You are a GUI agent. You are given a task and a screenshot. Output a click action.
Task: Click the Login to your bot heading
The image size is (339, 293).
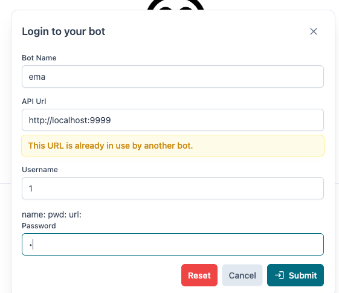[x=63, y=31]
